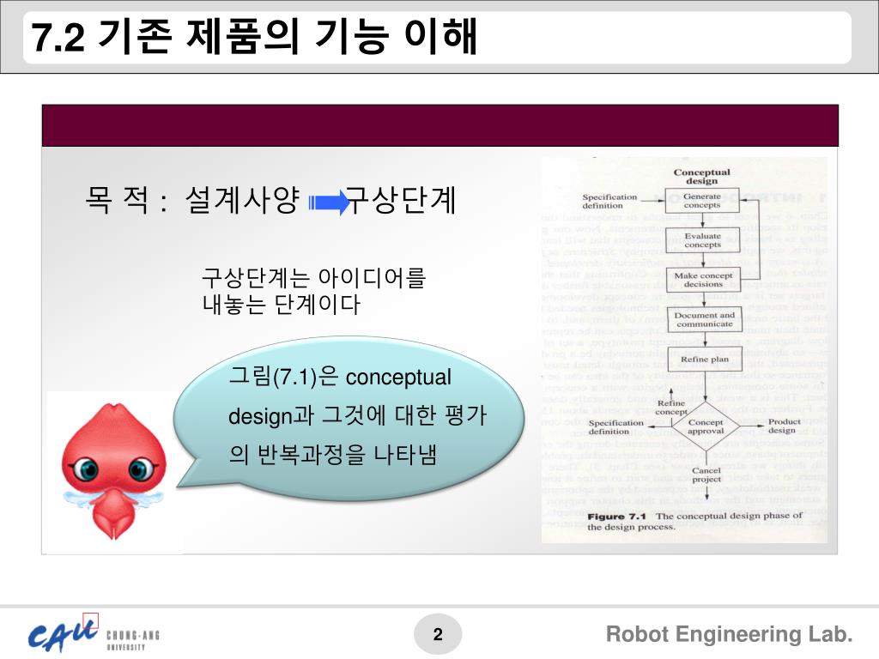Click the 'Evaluate concepts' flowchart box
879x659 pixels.
click(702, 240)
